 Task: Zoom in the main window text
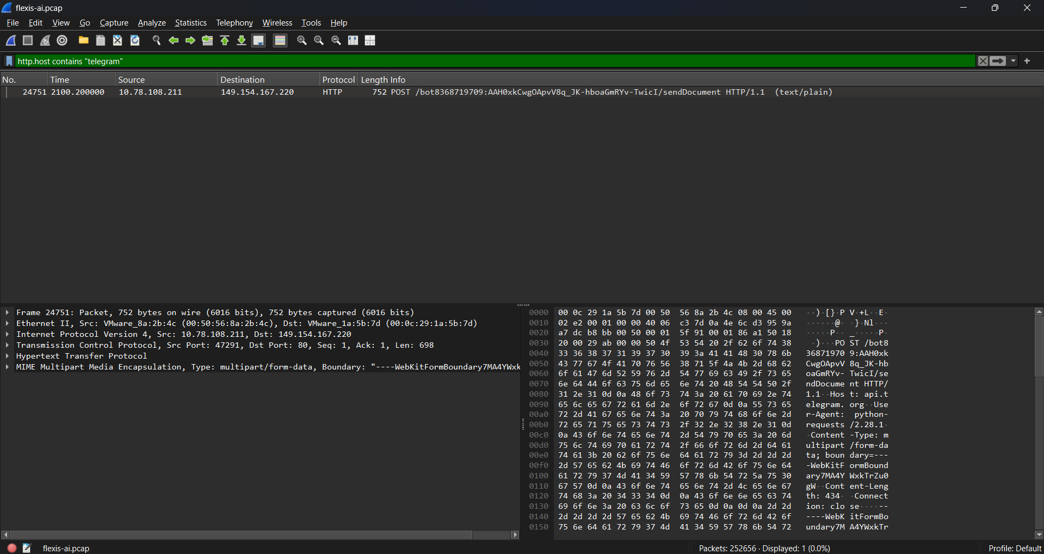(302, 40)
